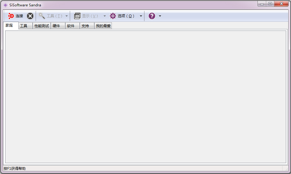Image resolution: width=291 pixels, height=174 pixels.
Task: Click the 按F1获得帮助 status bar text
Action: click(x=15, y=169)
